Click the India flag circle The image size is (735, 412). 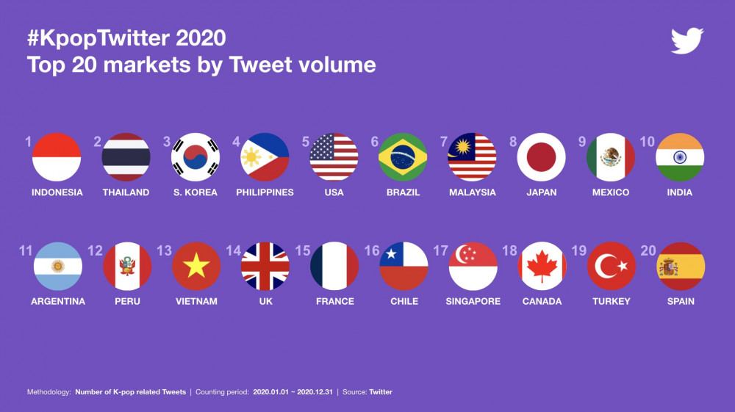[680, 157]
